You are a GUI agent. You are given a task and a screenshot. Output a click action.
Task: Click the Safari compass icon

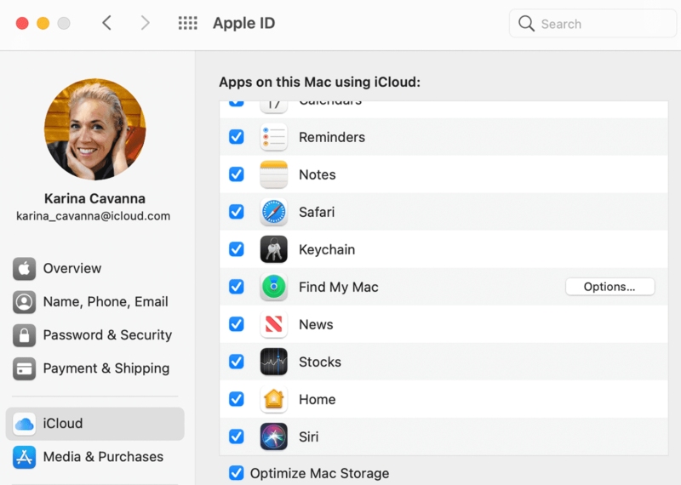click(273, 212)
